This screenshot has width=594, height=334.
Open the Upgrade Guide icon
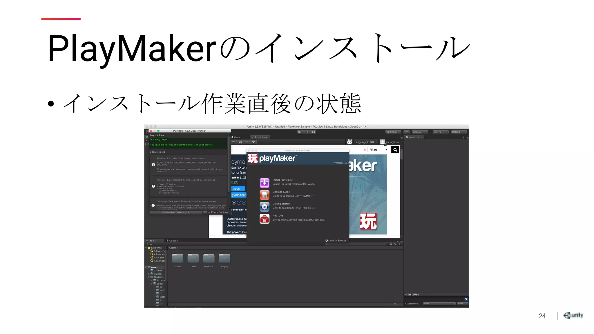pos(264,195)
